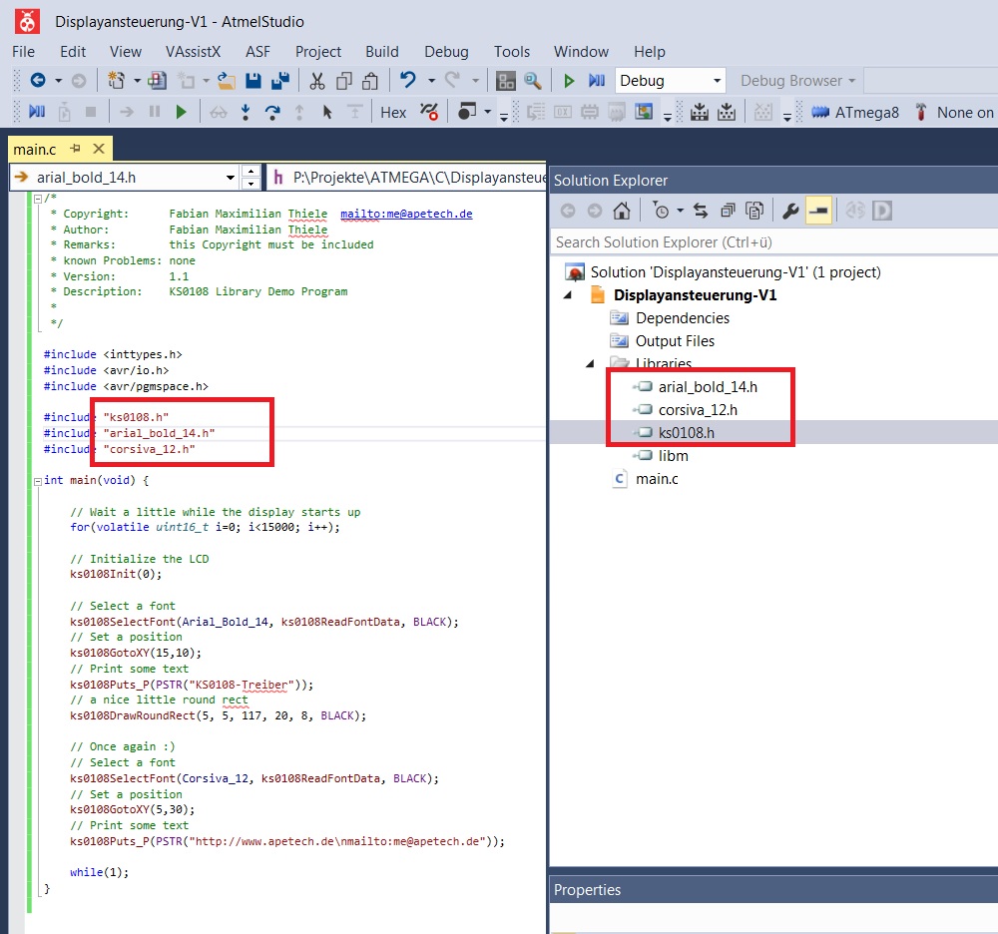Viewport: 998px width, 934px height.
Task: Toggle the pin icon on main.c tab
Action: 75,149
